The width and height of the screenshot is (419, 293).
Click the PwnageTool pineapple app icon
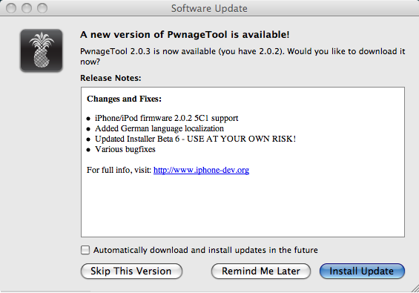[42, 50]
